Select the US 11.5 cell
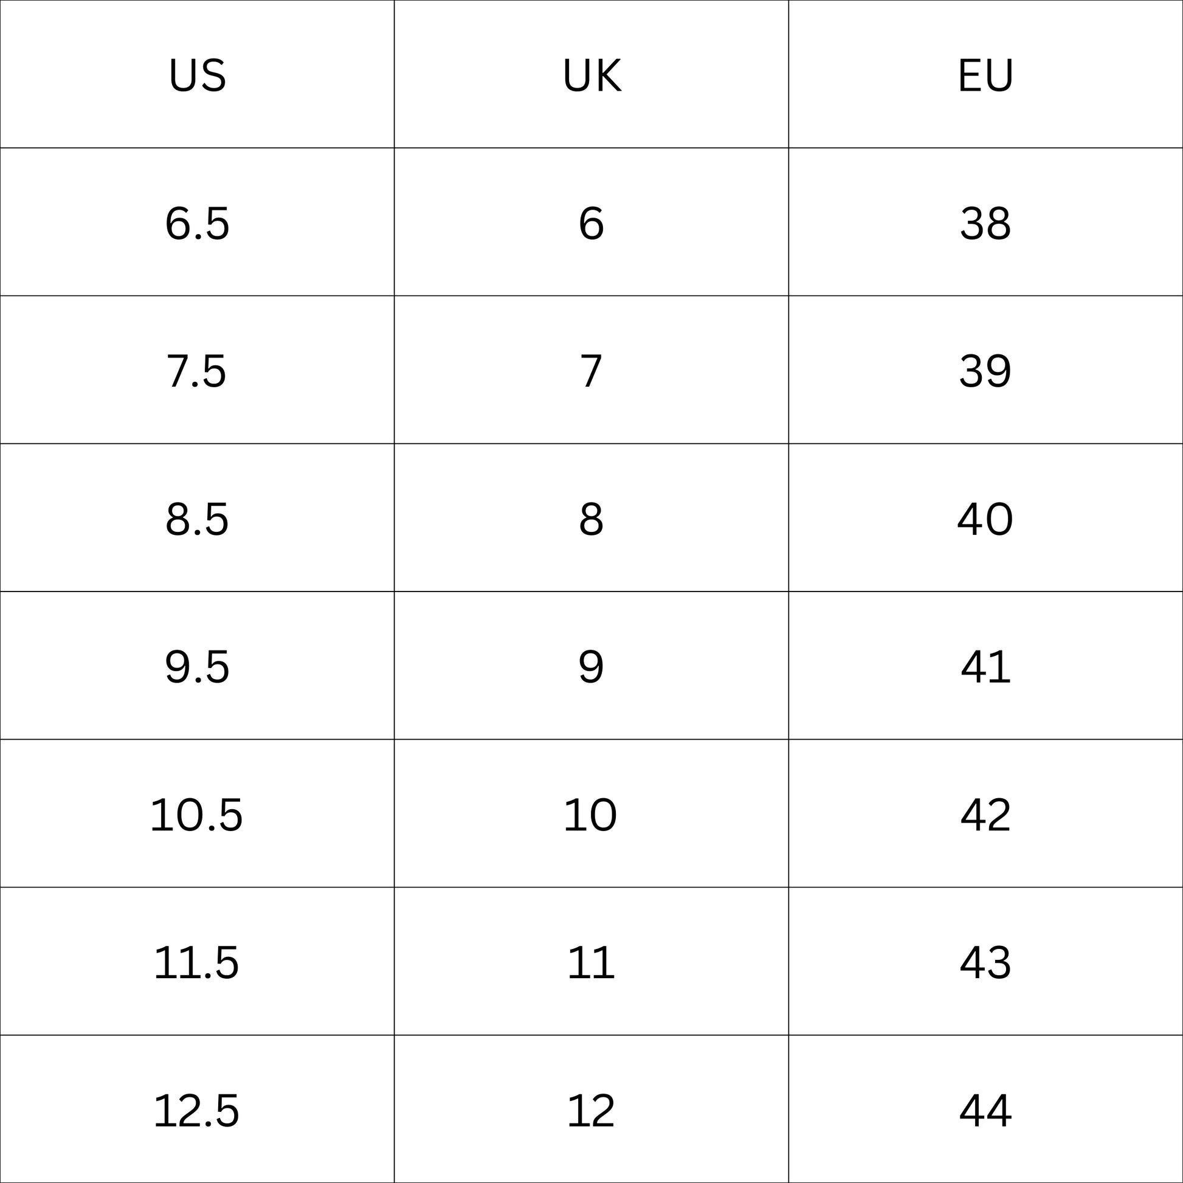 (197, 962)
